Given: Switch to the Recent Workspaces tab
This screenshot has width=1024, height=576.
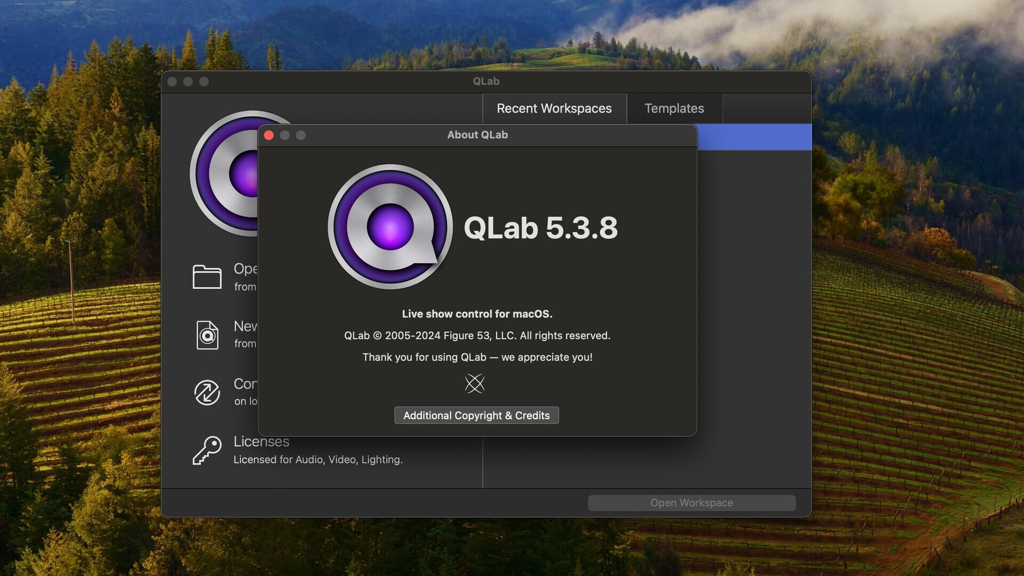Looking at the screenshot, I should 554,108.
